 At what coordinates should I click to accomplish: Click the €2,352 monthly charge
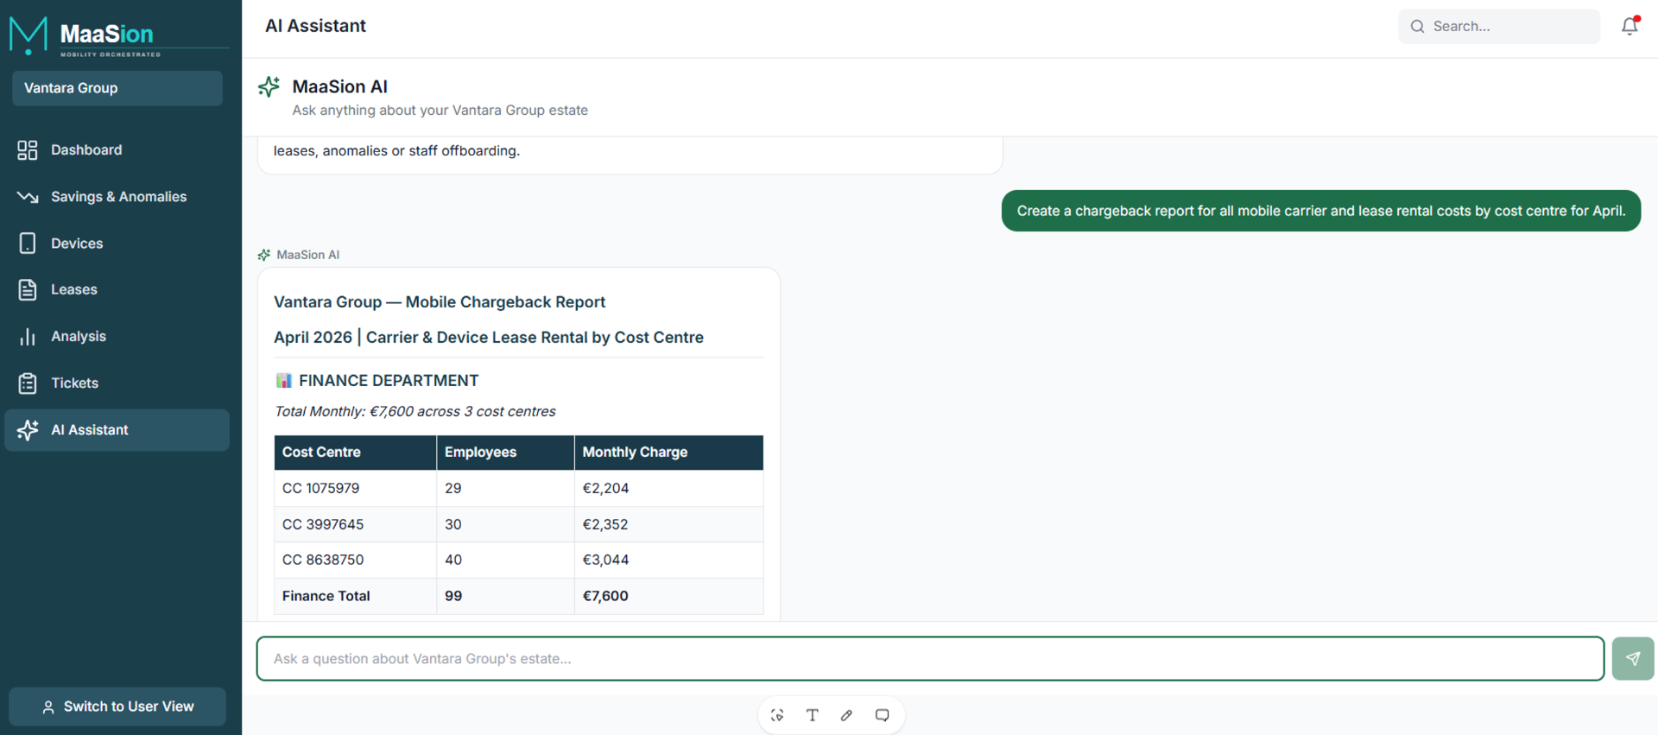tap(668, 524)
